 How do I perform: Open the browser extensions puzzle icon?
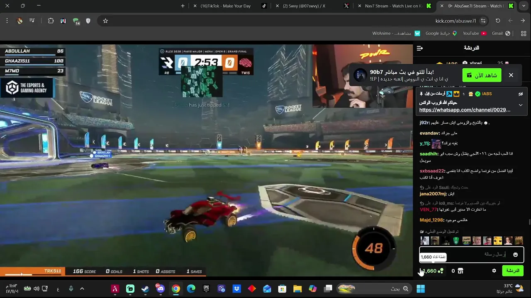(x=51, y=21)
